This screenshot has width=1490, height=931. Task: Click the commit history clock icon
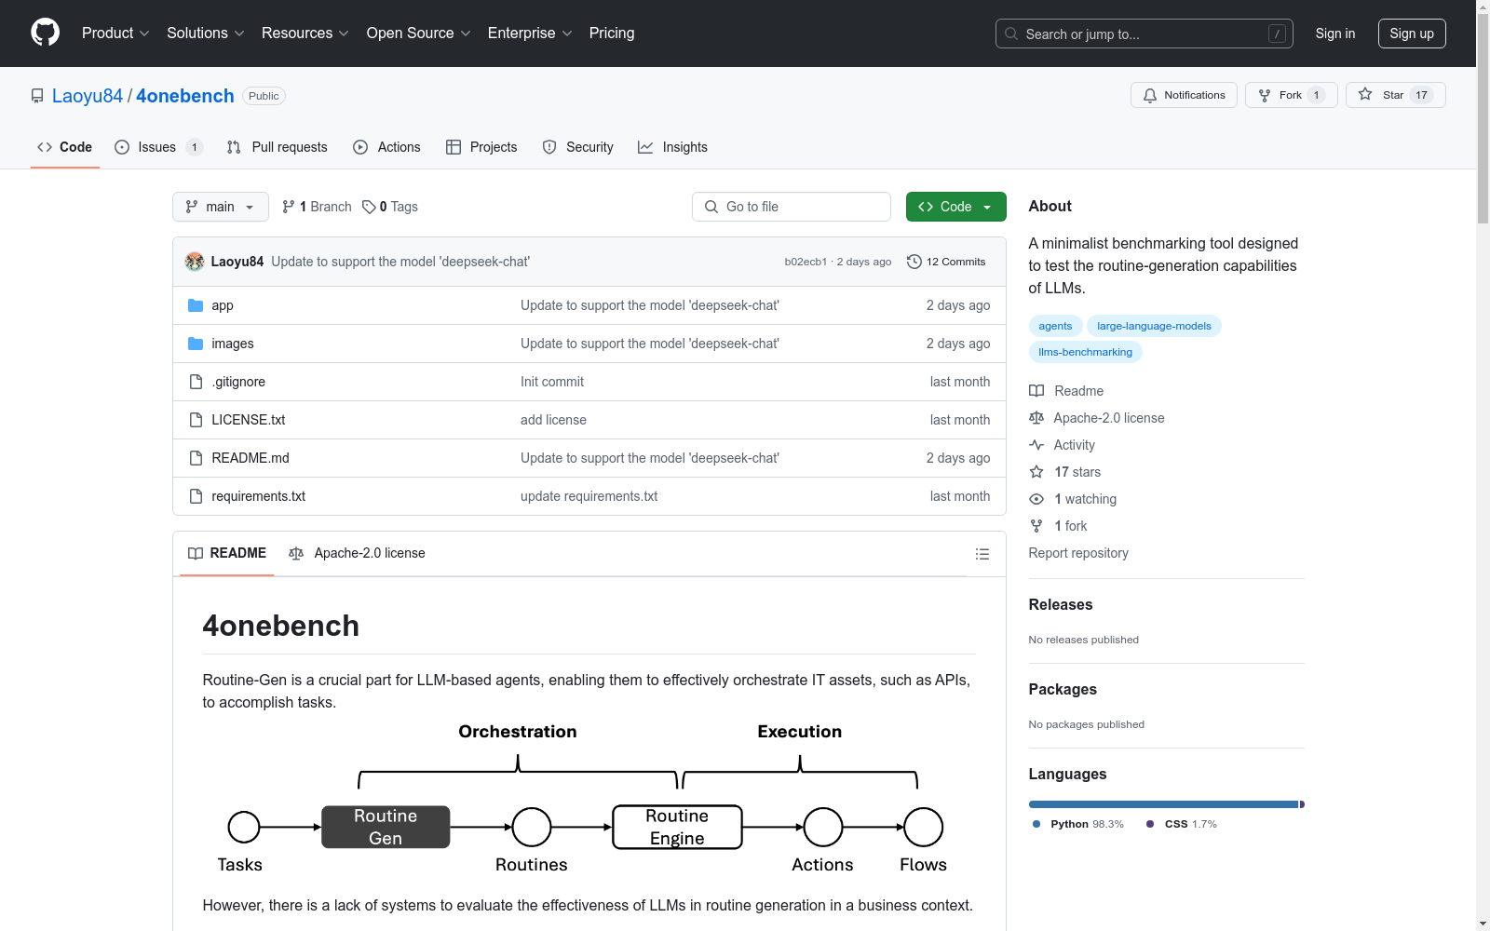click(x=914, y=262)
